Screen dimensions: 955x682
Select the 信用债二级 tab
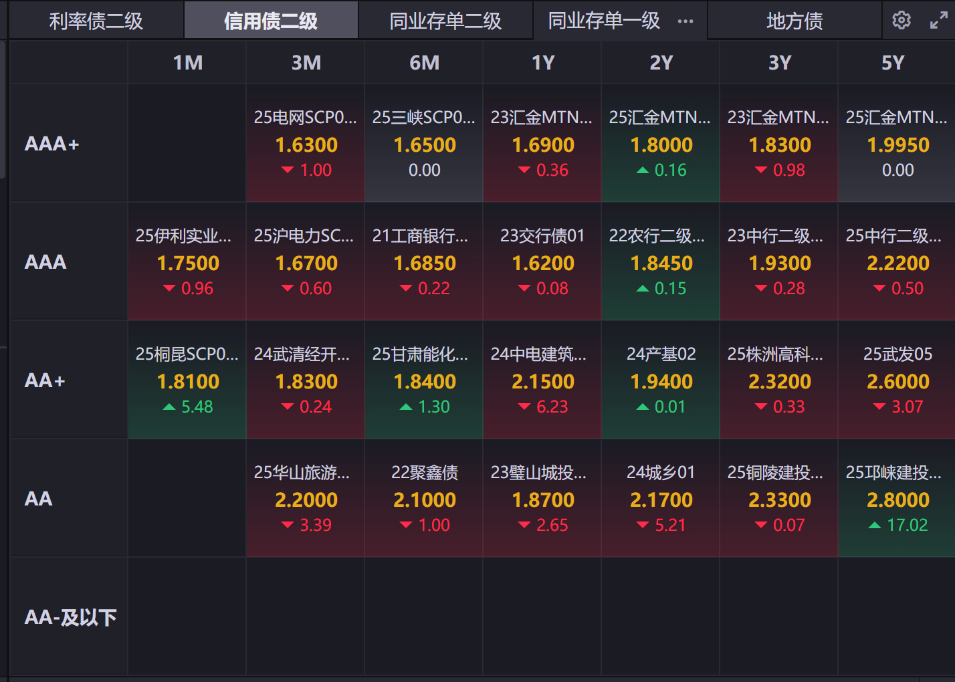(x=271, y=21)
